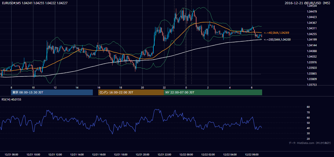Click hour tick 18 under the price chart
The width and height of the screenshot is (334, 157).
120,87
